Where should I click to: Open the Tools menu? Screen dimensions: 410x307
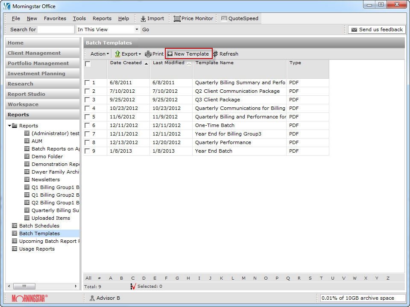(x=79, y=18)
